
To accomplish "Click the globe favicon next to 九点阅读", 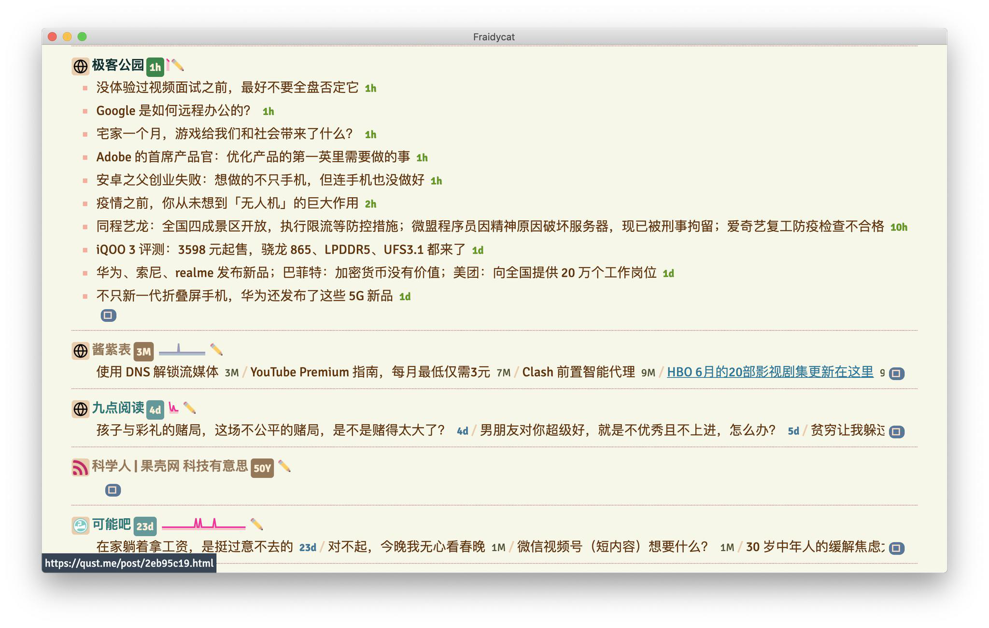I will (80, 409).
